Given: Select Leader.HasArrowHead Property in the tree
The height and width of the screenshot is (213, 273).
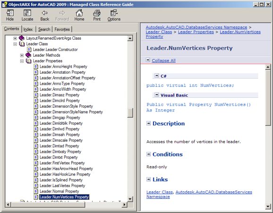Looking at the screenshot, I should coord(66,169).
